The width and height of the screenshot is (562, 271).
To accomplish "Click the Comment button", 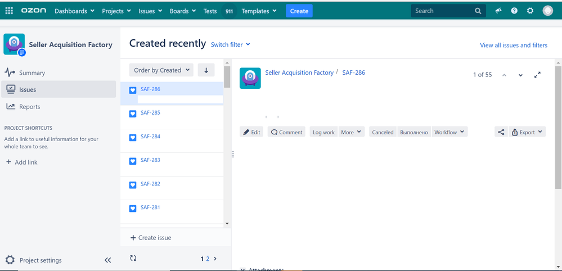I will click(286, 132).
